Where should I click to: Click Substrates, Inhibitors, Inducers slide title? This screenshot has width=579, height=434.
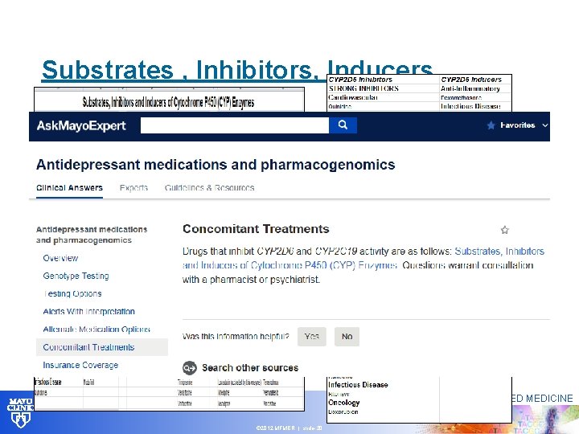point(236,69)
